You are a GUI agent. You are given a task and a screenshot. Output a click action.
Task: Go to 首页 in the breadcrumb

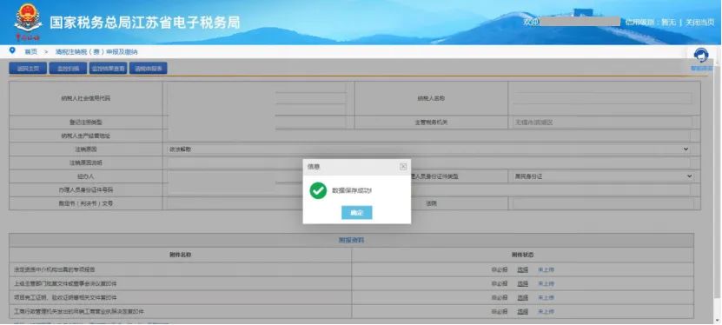tap(31, 51)
